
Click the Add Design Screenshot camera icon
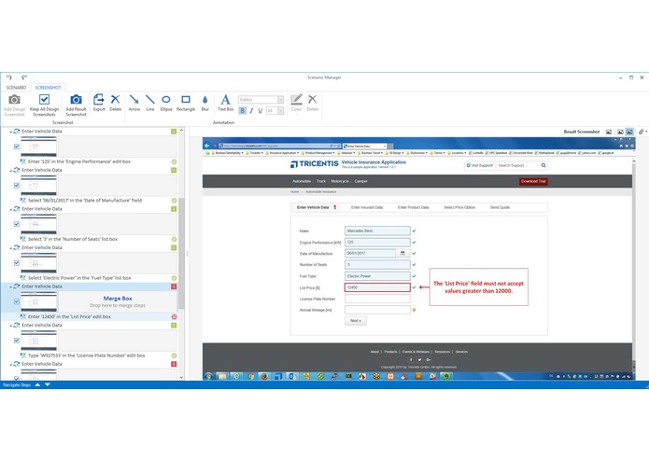(15, 100)
